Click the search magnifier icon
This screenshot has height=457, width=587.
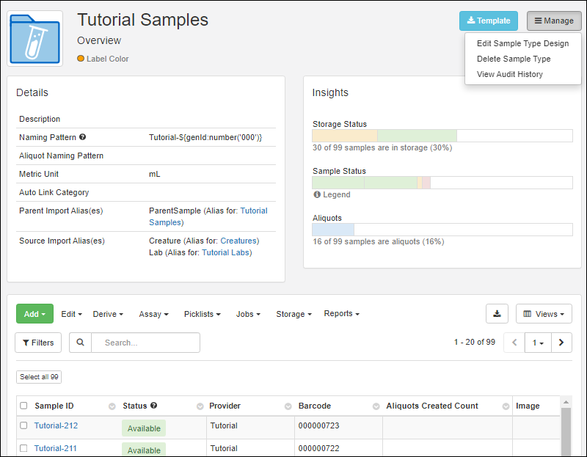[80, 343]
